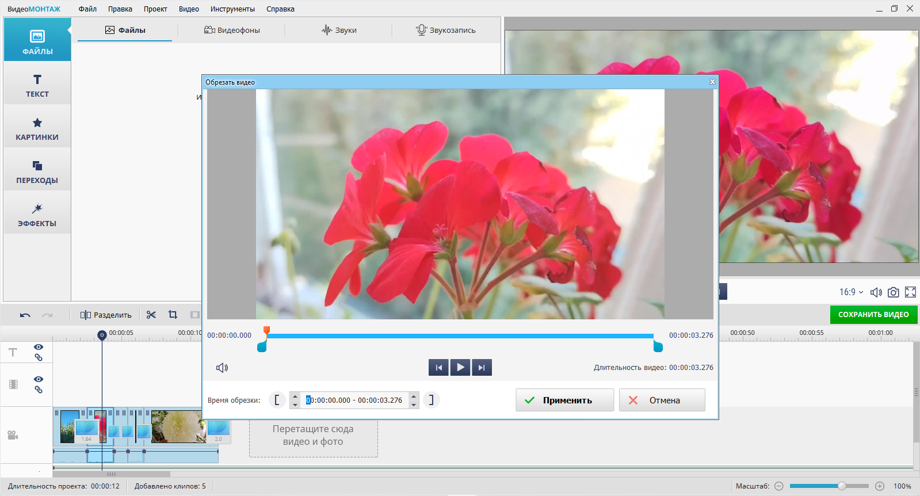Toggle the overlay track link icon
The image size is (920, 496).
click(39, 390)
